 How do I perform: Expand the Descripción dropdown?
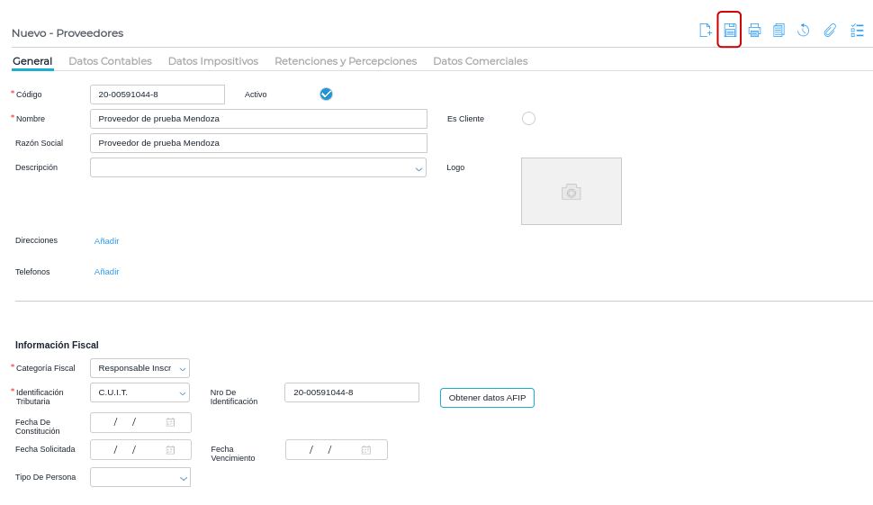click(418, 168)
